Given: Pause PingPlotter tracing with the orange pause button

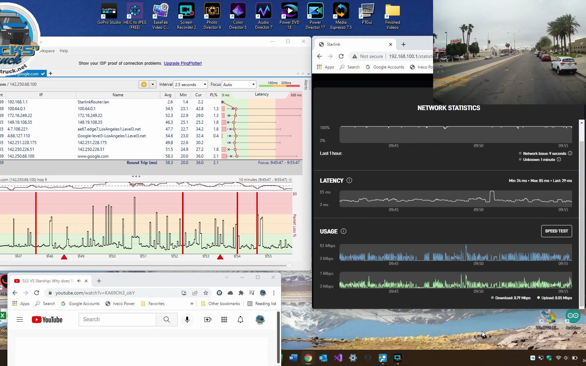Looking at the screenshot, I should coord(144,84).
